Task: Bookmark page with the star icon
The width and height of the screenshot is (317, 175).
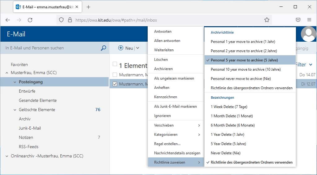Action: tap(267, 20)
